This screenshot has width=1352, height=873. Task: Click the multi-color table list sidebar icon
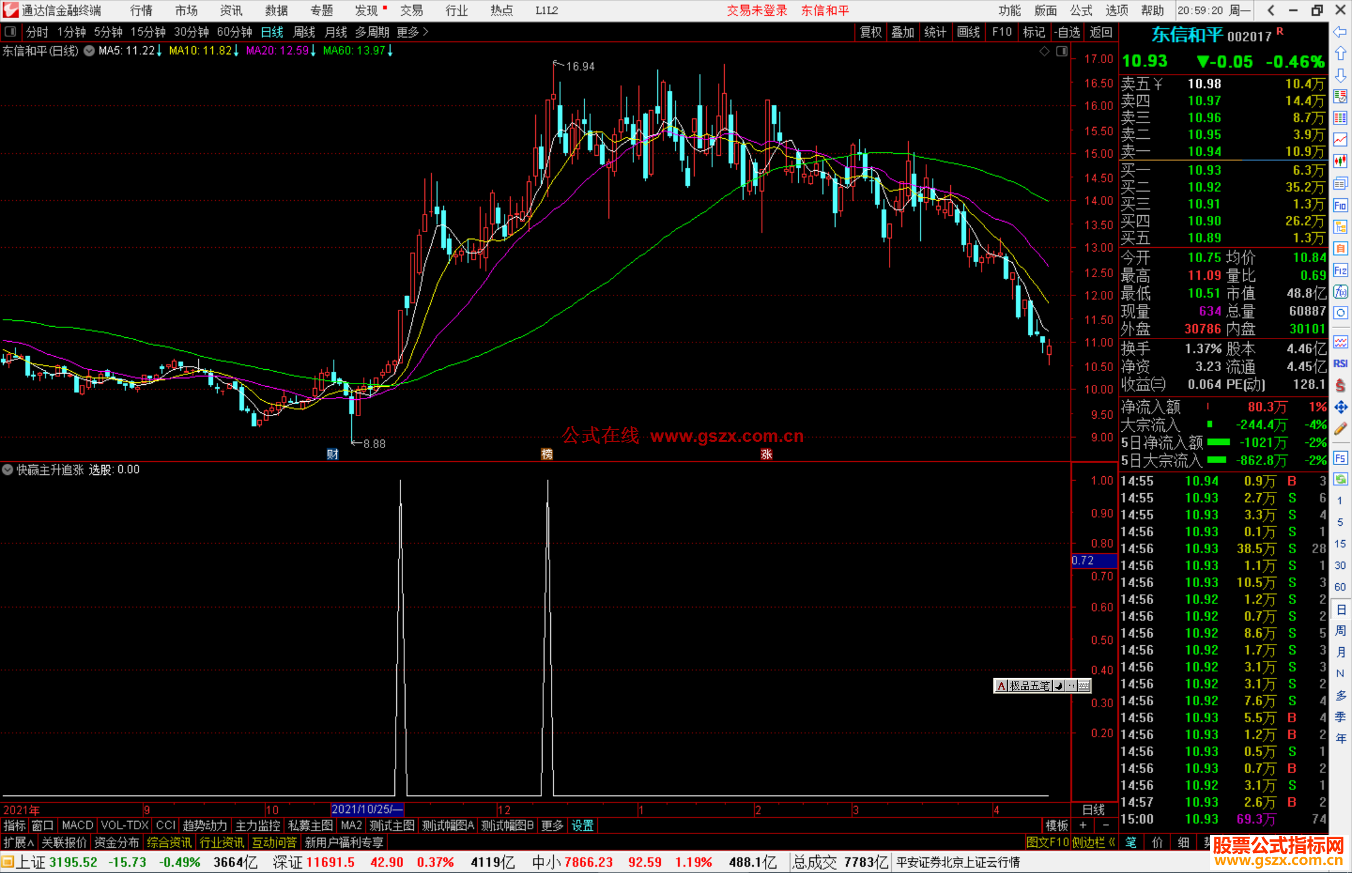pos(1340,118)
